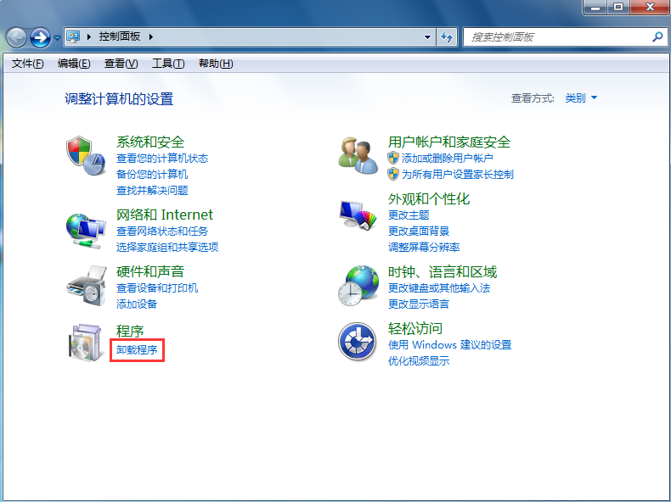Open the System and Security shield icon
This screenshot has width=671, height=502.
pyautogui.click(x=86, y=155)
